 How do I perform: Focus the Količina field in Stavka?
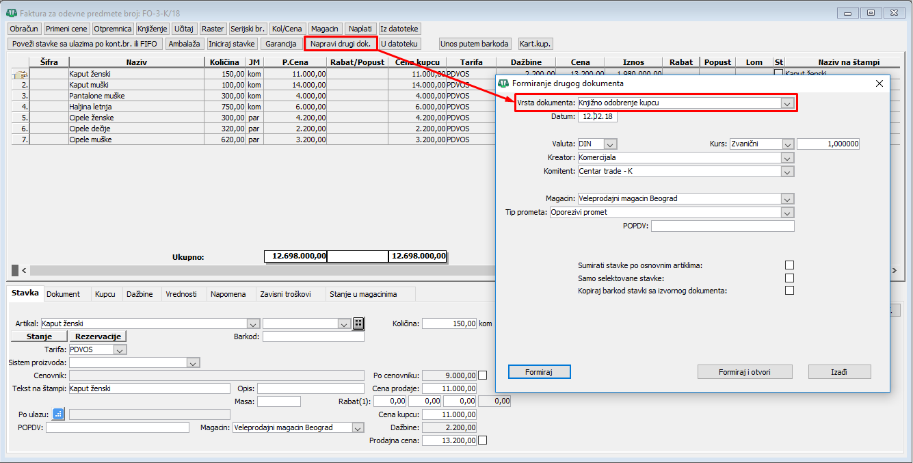tap(449, 323)
